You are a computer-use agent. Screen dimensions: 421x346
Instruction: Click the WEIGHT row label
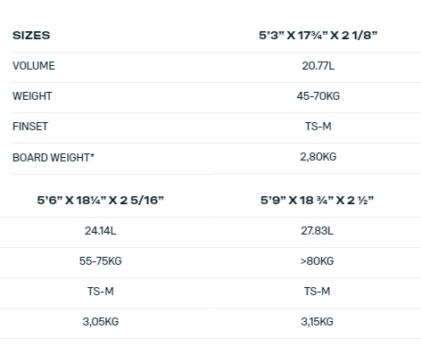click(x=32, y=96)
